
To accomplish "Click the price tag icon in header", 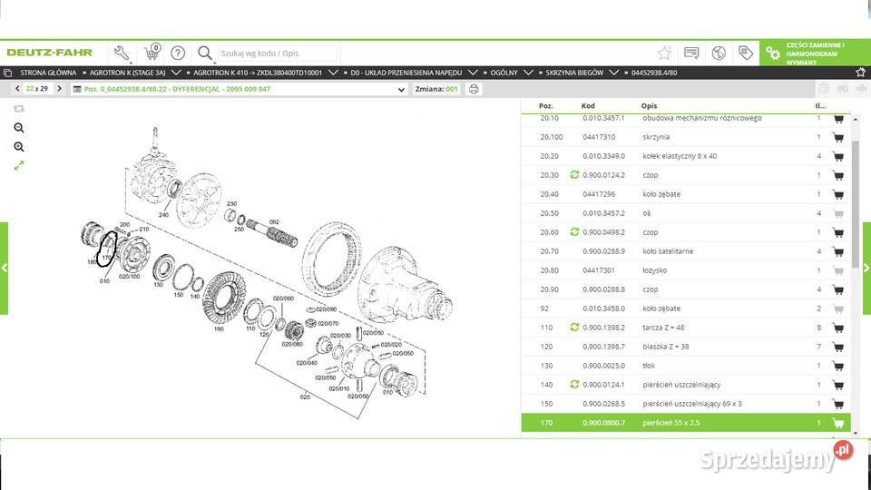I will 746,53.
